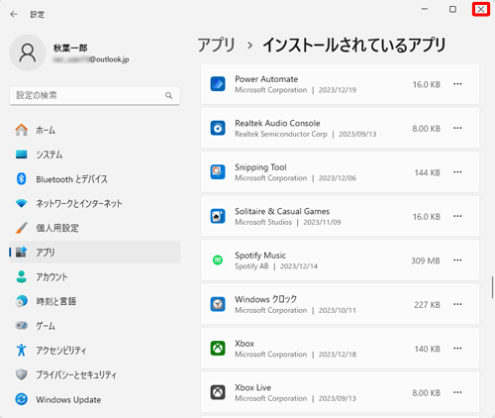Open ネットワークとインターネット settings
This screenshot has width=495, height=418.
pos(95,203)
